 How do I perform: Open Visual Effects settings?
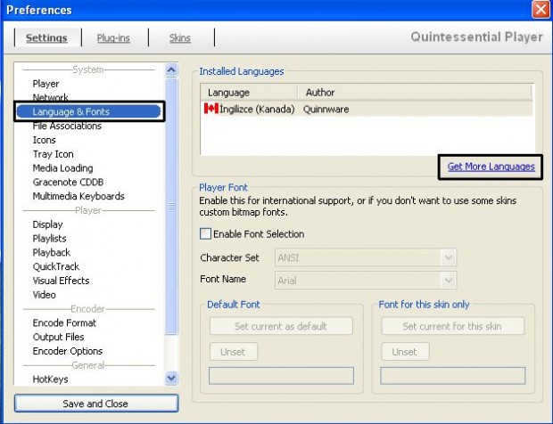point(61,281)
